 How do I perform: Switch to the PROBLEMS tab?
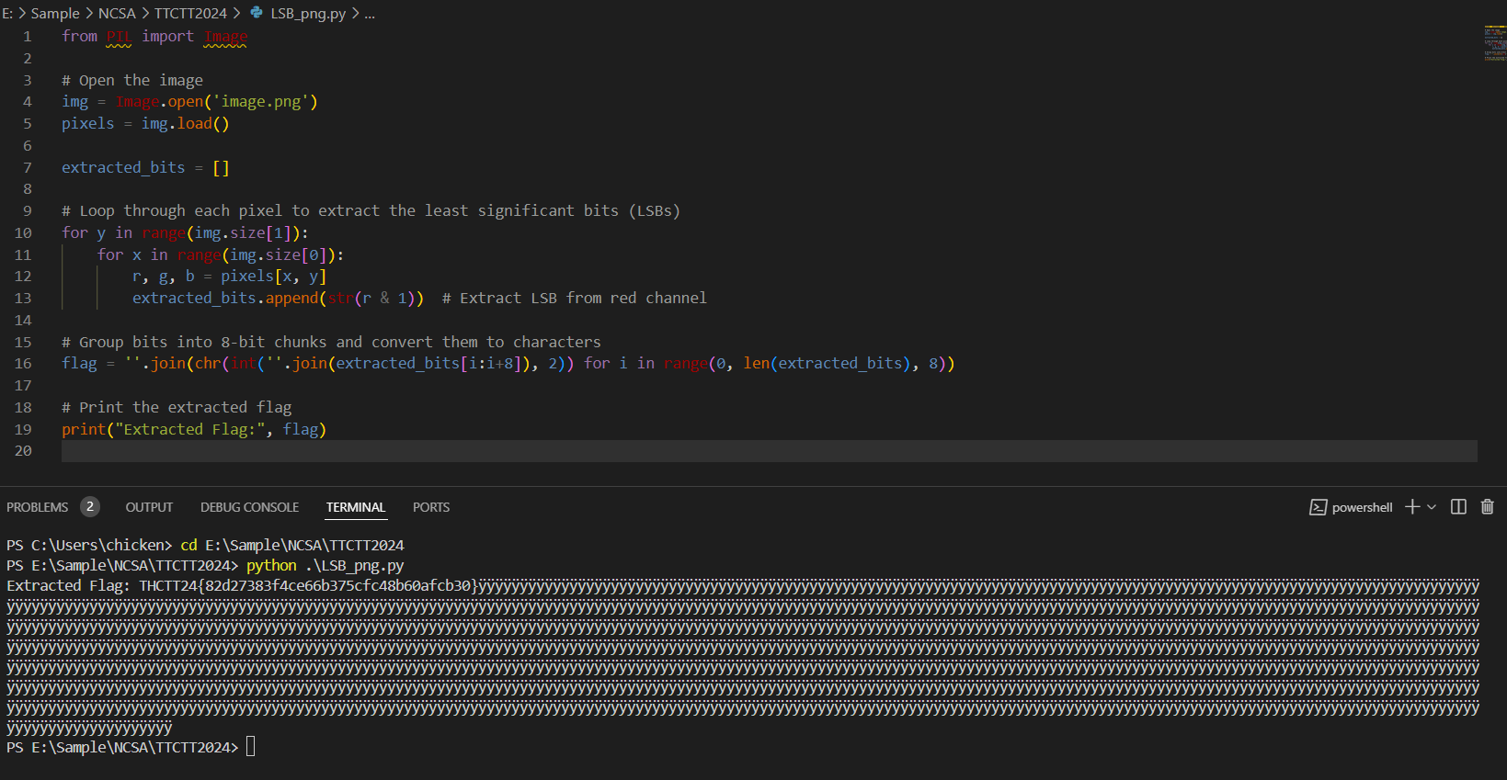[38, 507]
